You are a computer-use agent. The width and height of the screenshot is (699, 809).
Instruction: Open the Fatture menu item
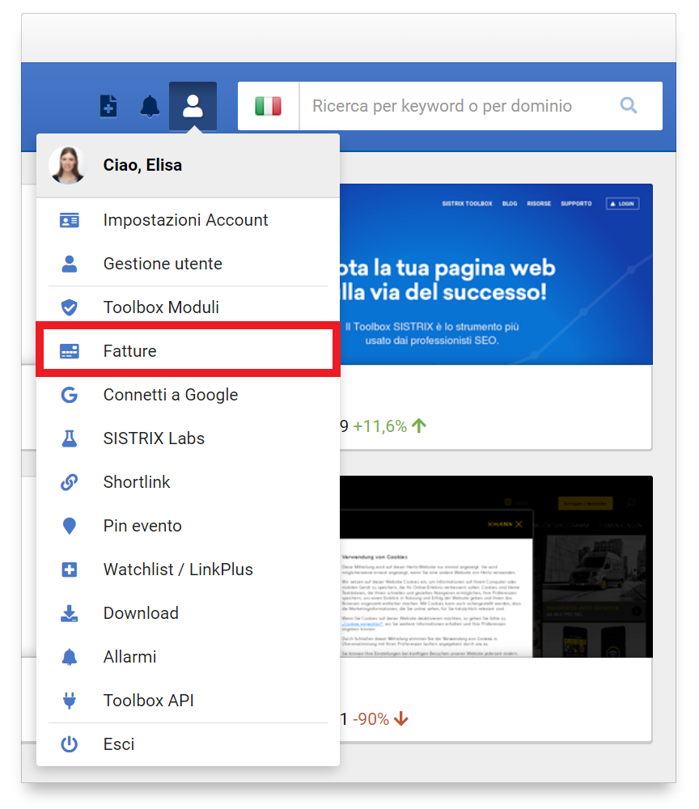click(129, 351)
